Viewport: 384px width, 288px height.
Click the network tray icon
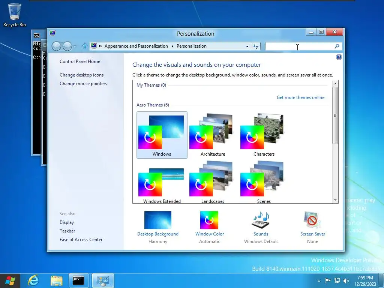click(x=337, y=280)
